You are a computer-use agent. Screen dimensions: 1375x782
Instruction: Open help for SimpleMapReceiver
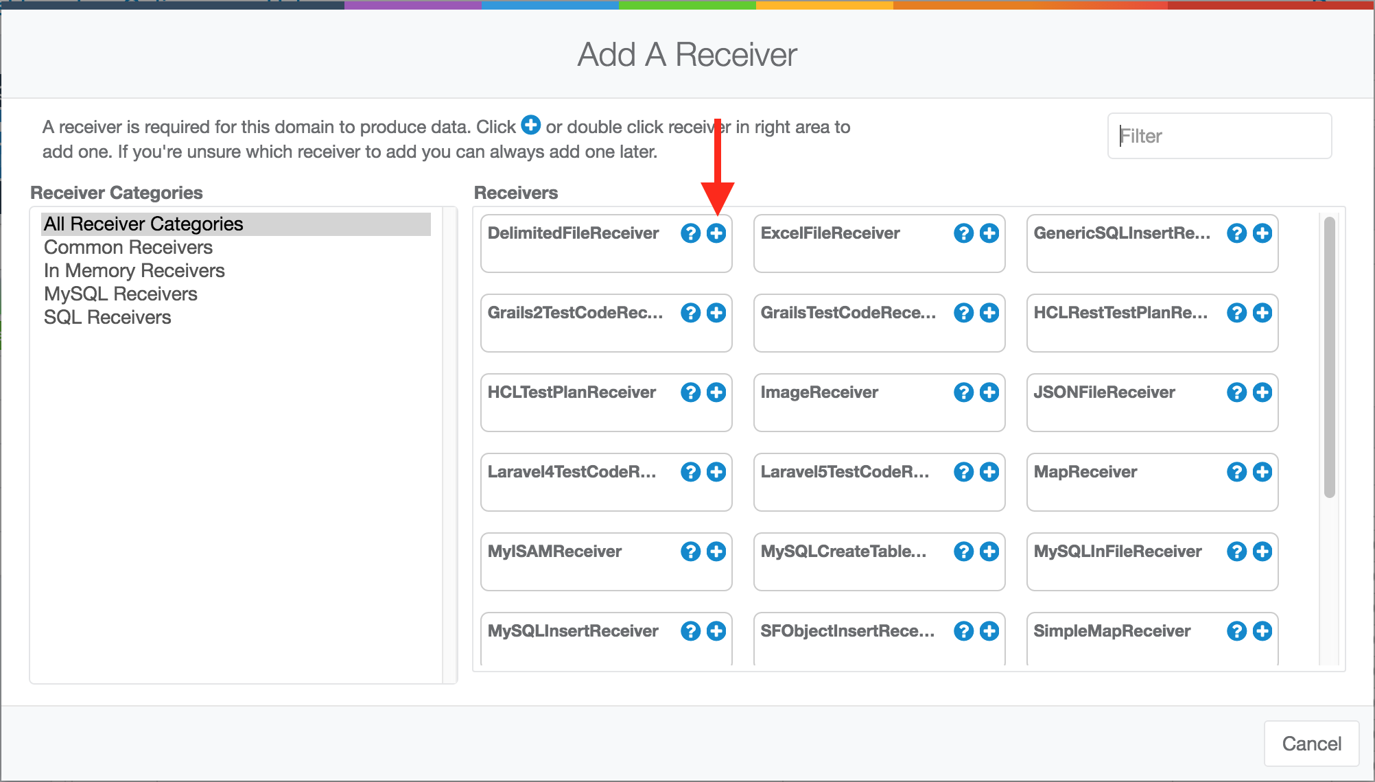pyautogui.click(x=1236, y=631)
